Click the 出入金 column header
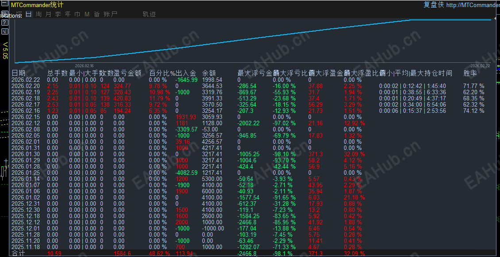500x257 pixels. (x=186, y=73)
